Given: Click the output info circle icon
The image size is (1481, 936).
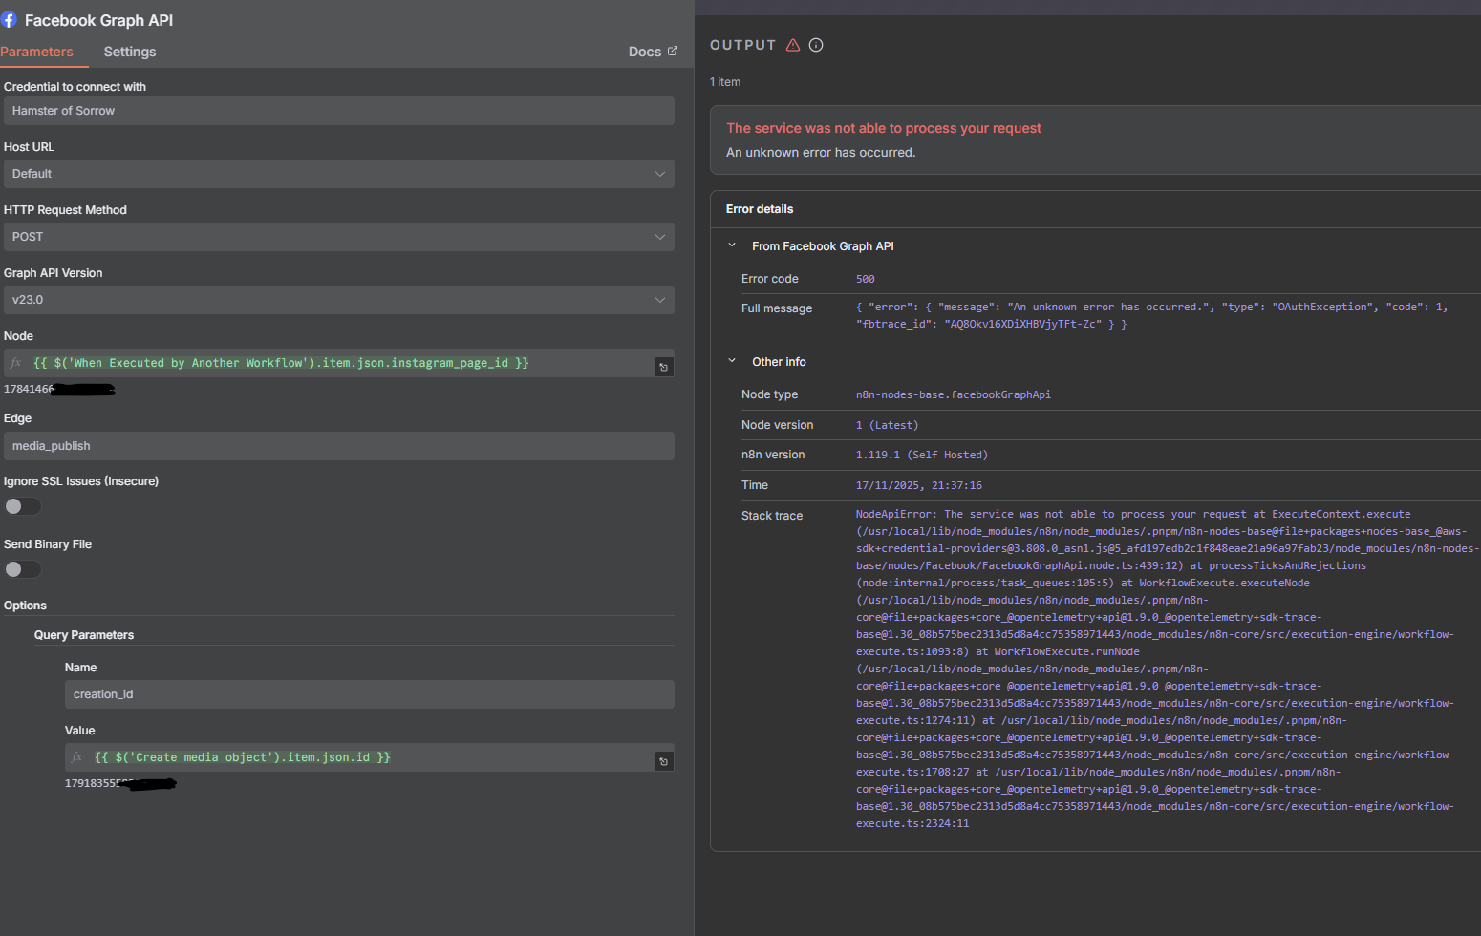Looking at the screenshot, I should tap(816, 45).
